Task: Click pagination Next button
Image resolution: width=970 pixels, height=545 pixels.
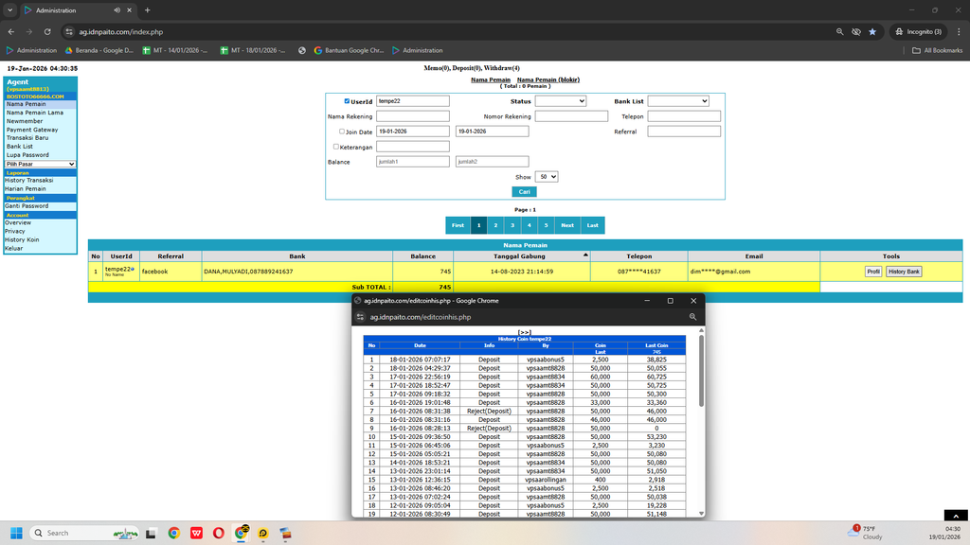Action: coord(567,225)
